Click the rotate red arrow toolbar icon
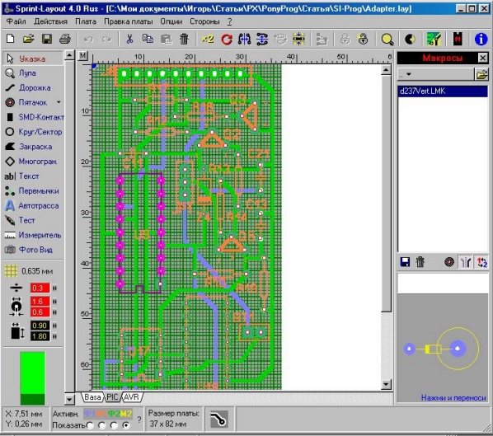Screen dimensions: 493x436 click(227, 40)
